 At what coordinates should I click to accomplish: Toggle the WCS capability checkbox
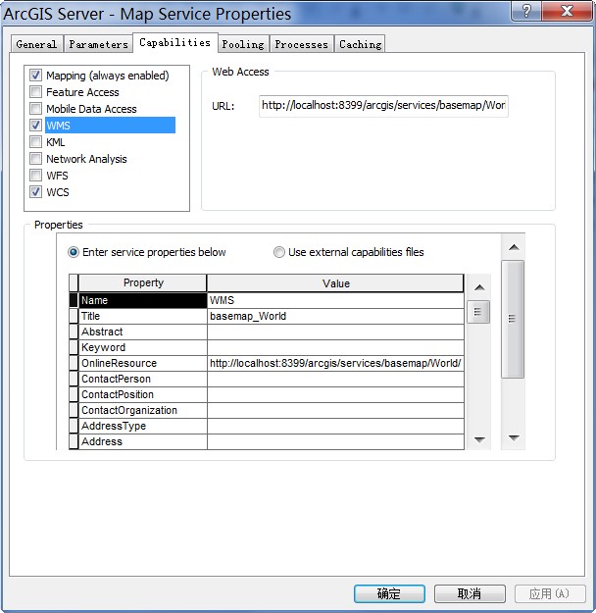tap(36, 192)
